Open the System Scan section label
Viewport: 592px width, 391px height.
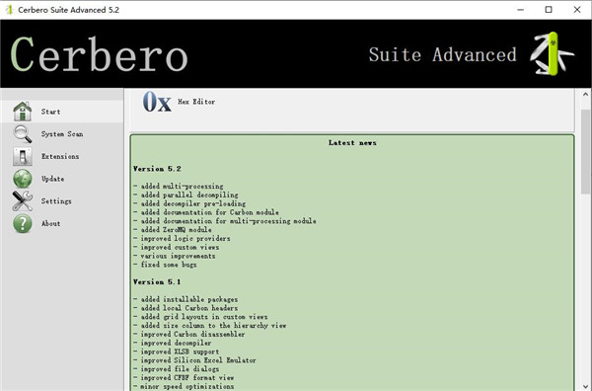click(x=62, y=134)
